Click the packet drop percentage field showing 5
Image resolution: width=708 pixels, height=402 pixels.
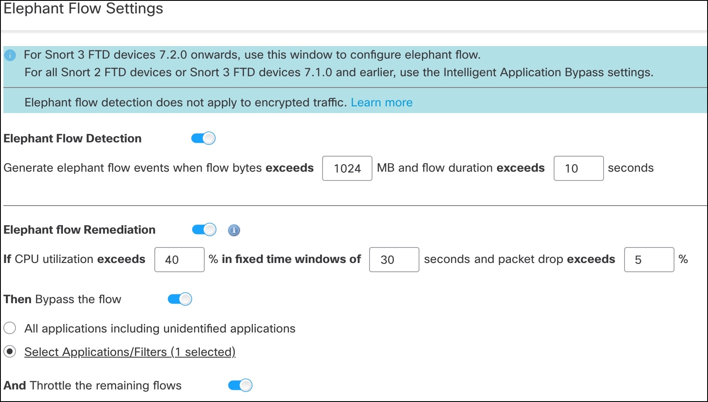coord(648,260)
